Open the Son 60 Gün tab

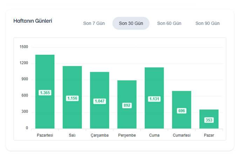169,23
